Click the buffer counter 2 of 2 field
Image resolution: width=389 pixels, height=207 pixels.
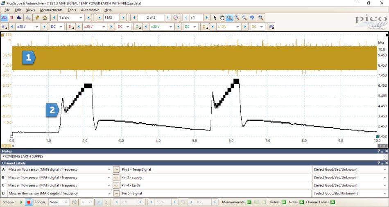151,18
